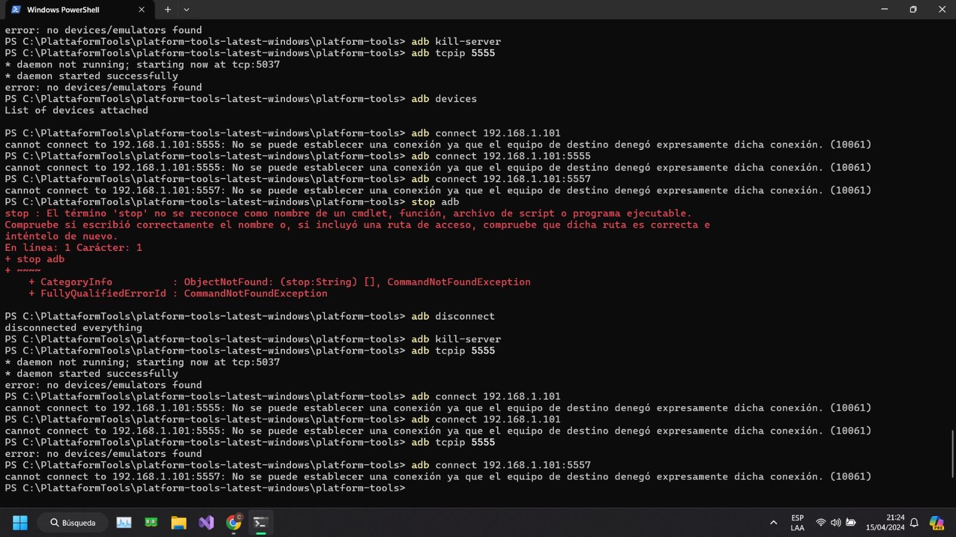Screen dimensions: 956x537
Task: Launch Visual Studio from the taskbar
Action: click(206, 523)
